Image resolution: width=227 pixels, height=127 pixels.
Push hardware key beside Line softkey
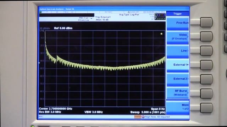pos(206,51)
